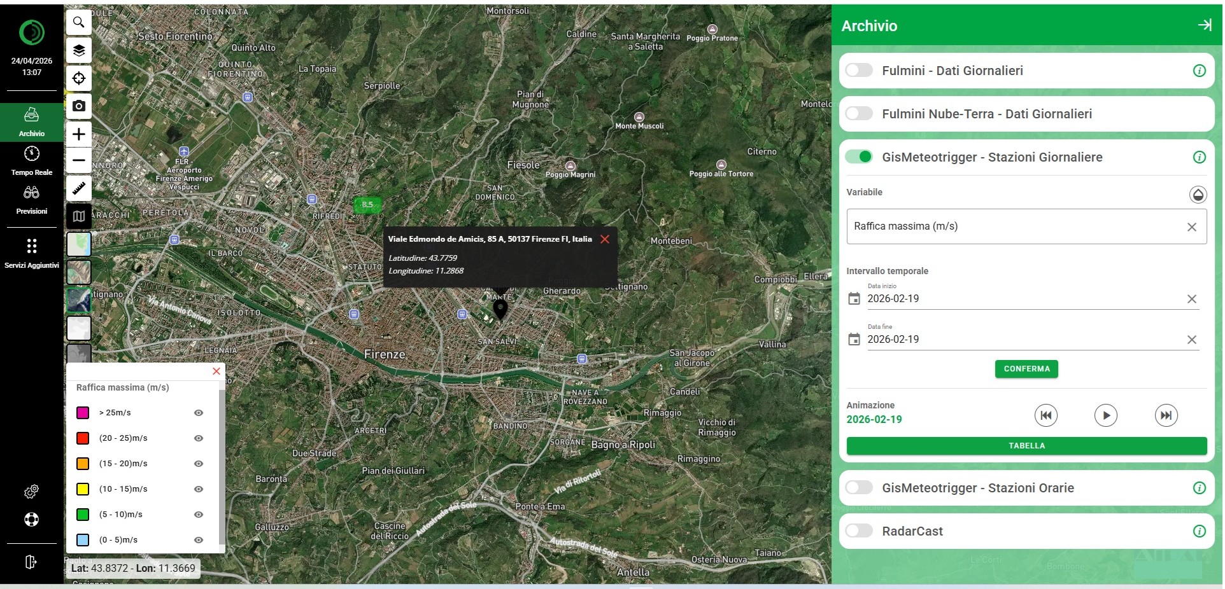Take a map screenshot with camera icon
1225x589 pixels.
click(x=79, y=106)
